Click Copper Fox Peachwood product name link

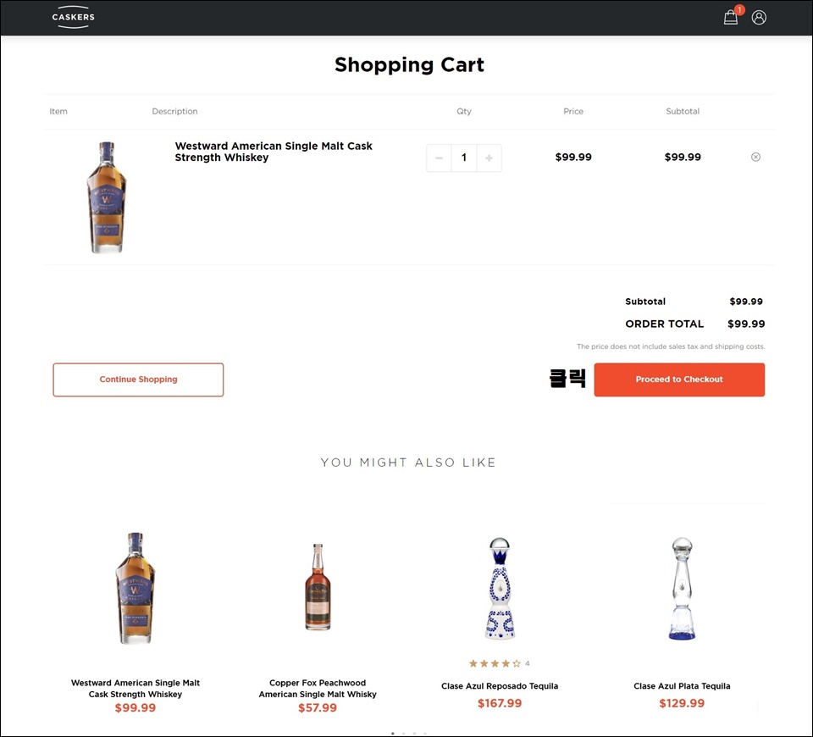pyautogui.click(x=318, y=688)
